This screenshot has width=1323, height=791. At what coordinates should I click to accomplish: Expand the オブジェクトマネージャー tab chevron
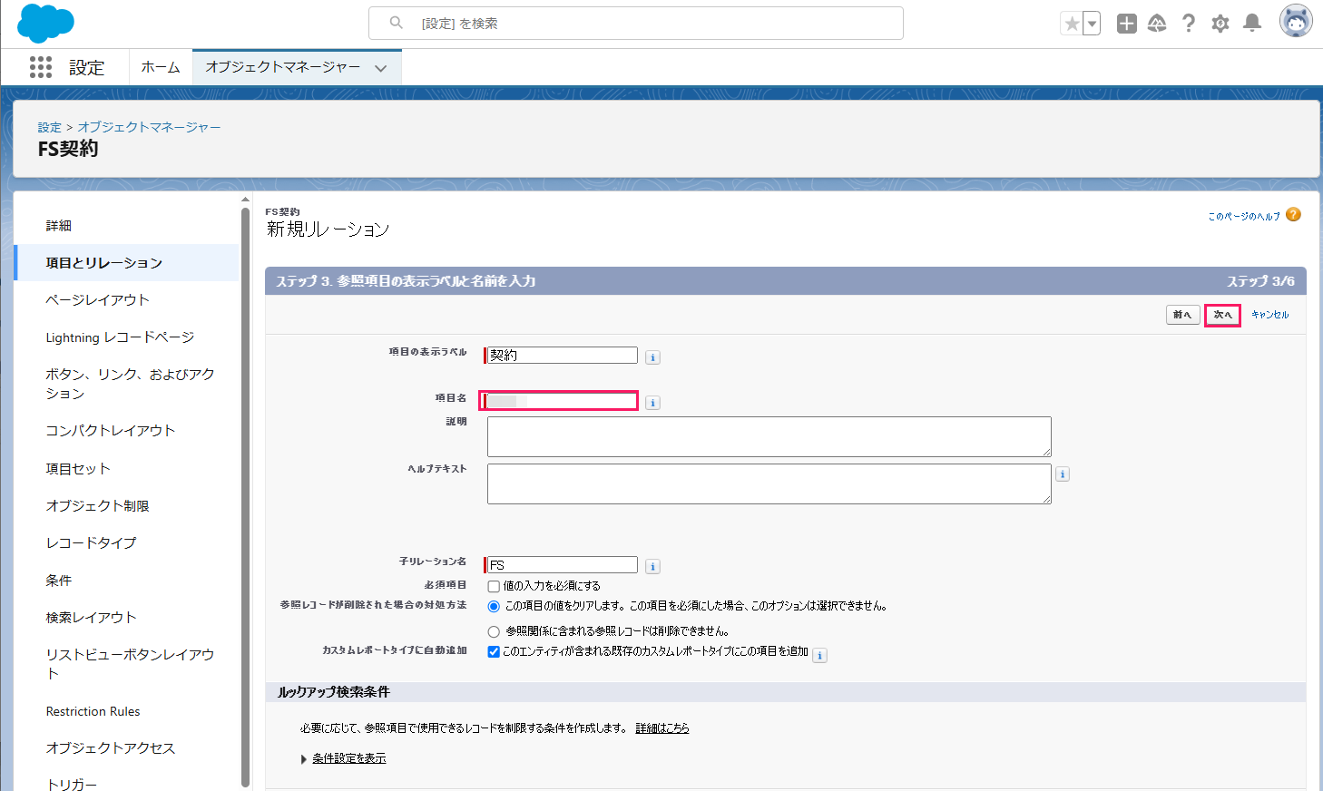[381, 68]
